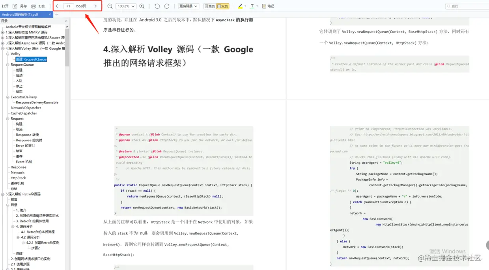The height and width of the screenshot is (270, 489).
Task: Open the Android开发相关源码精编解析 root entry
Action: tap(28, 27)
